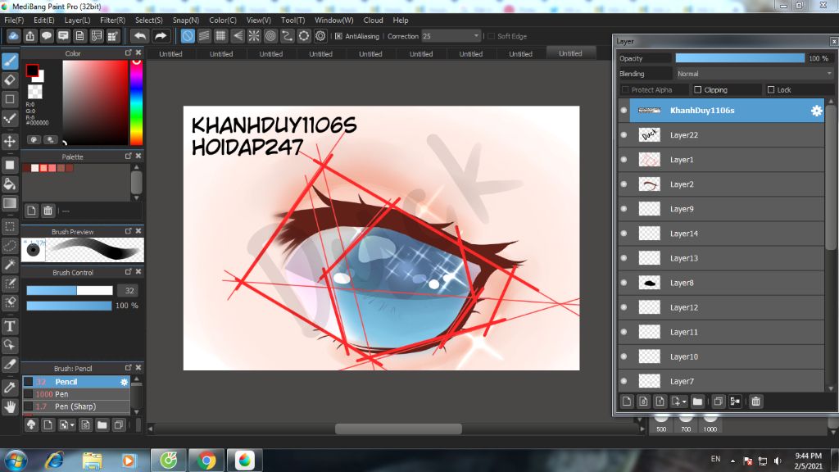
Task: Click the brush size value 32 field
Action: click(x=129, y=291)
